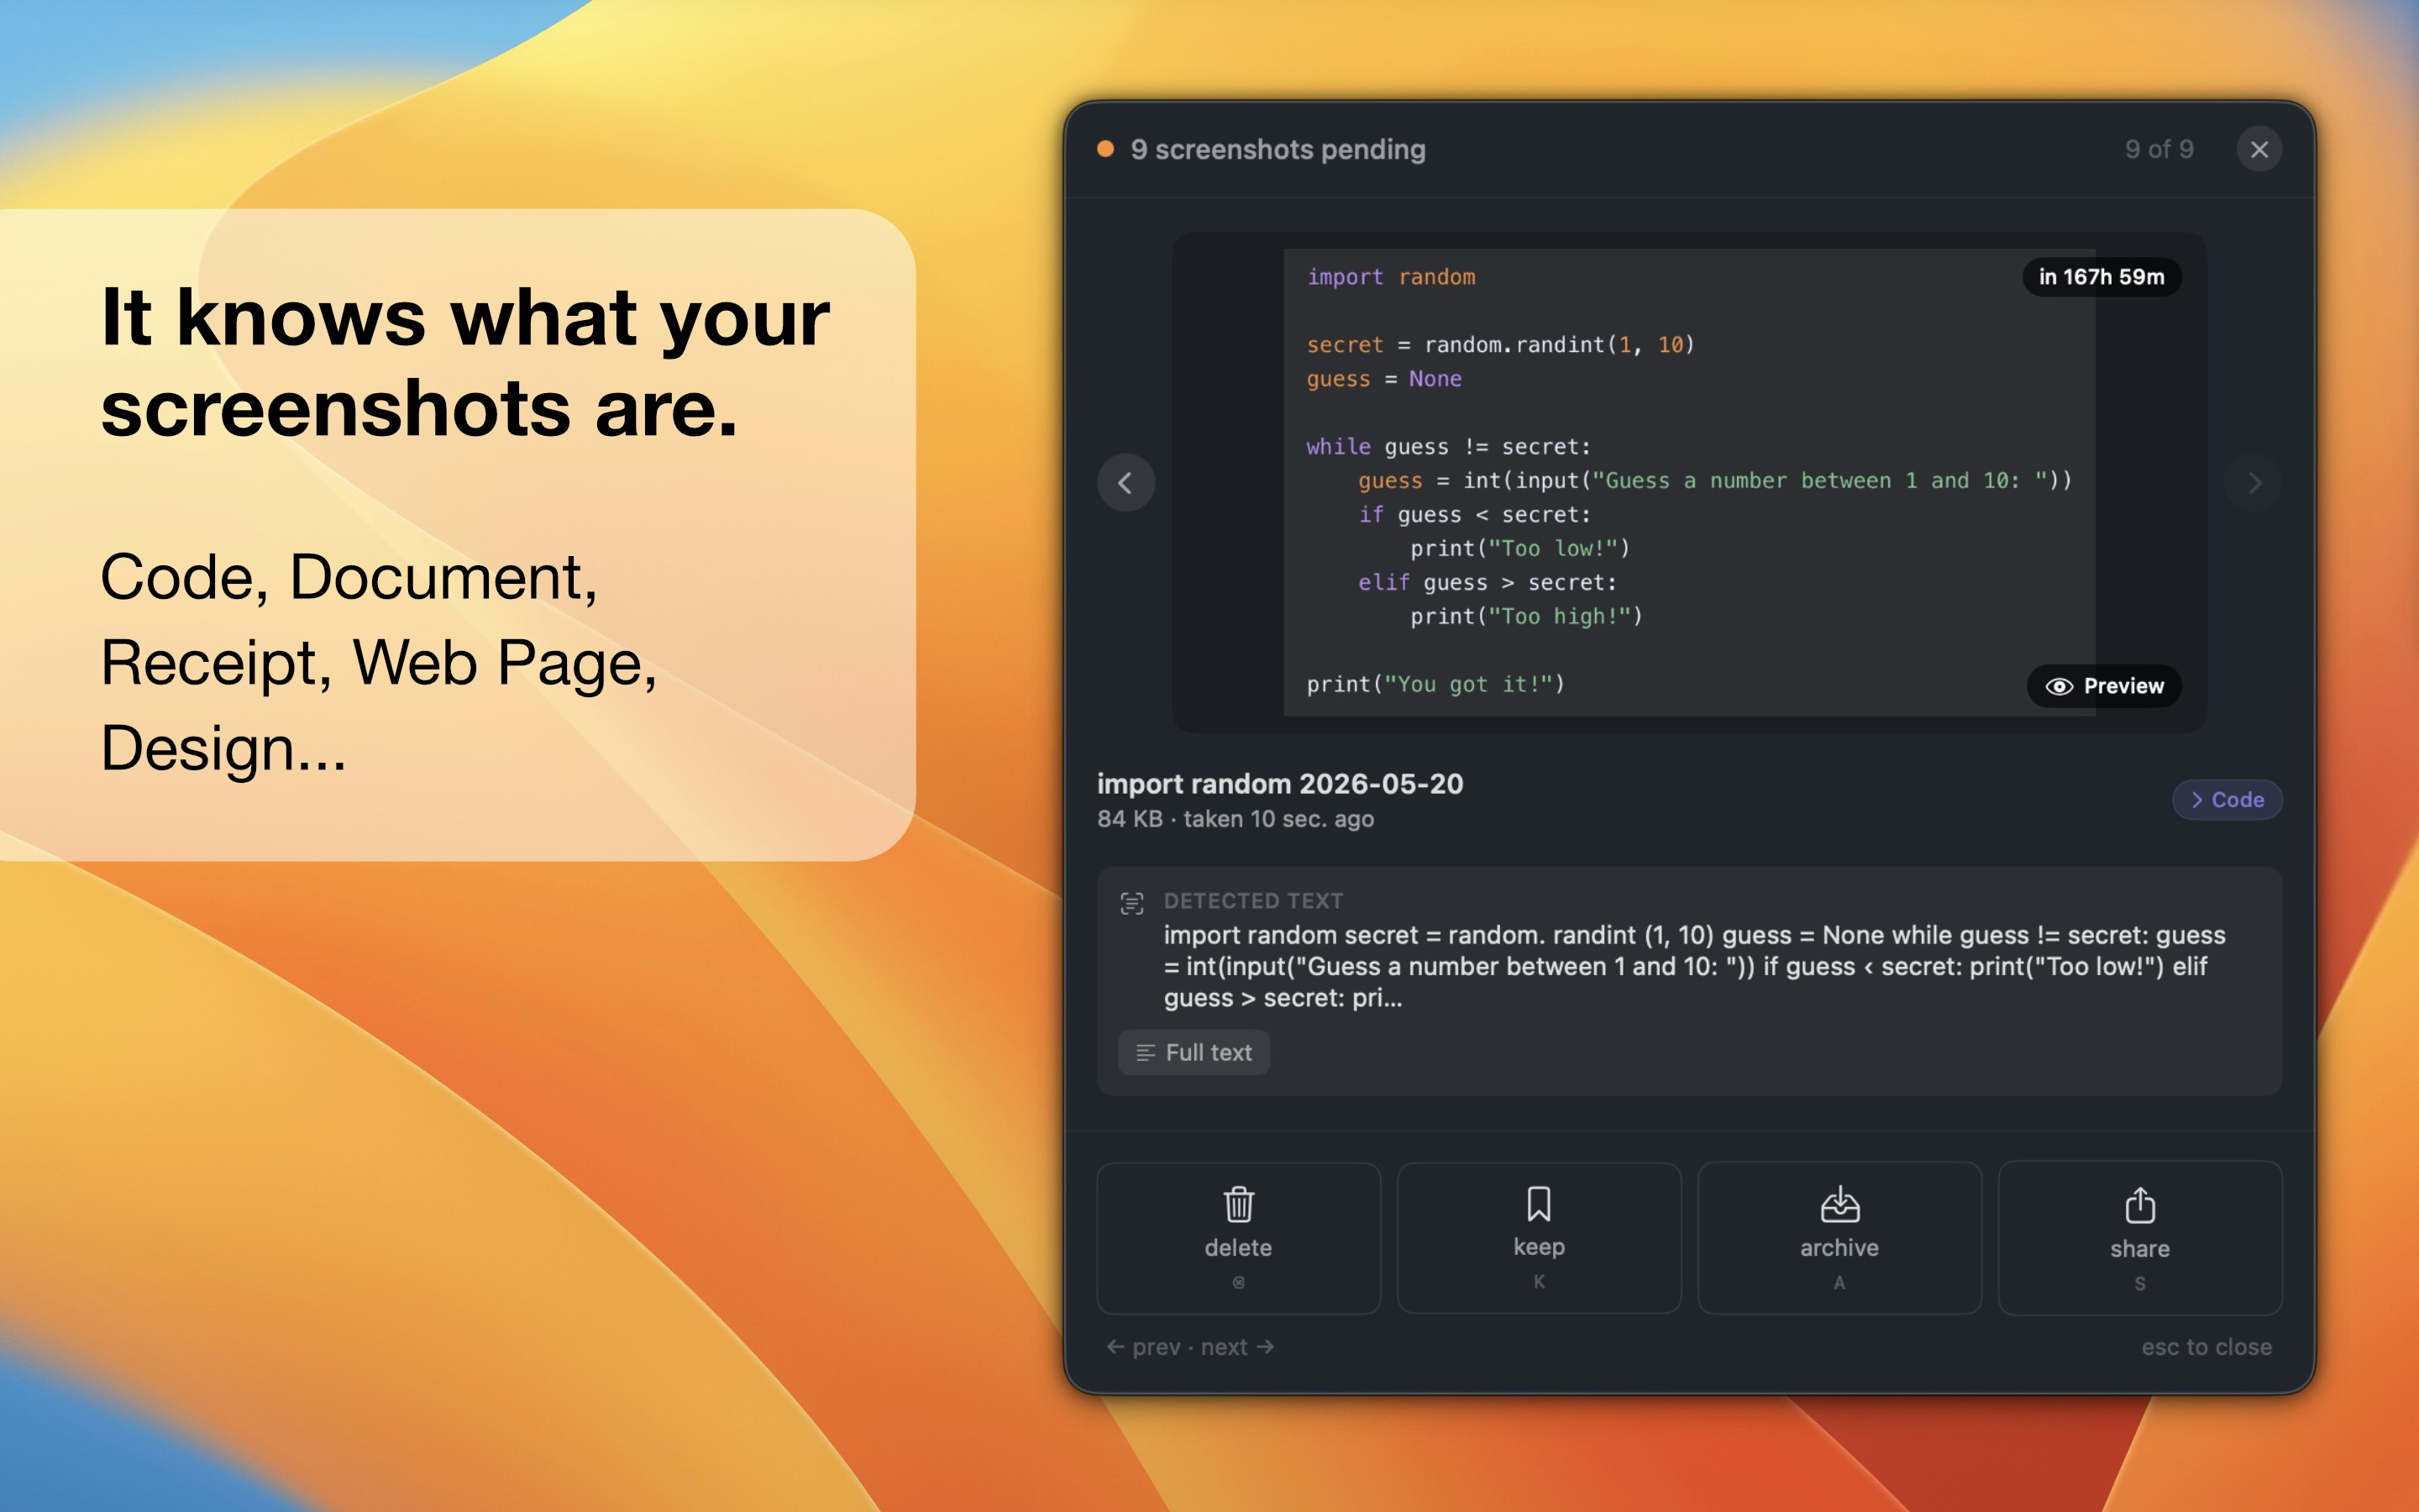
Task: Click the 'Code, Document, Receipt, Web Page, Design...' text
Action: 379,662
